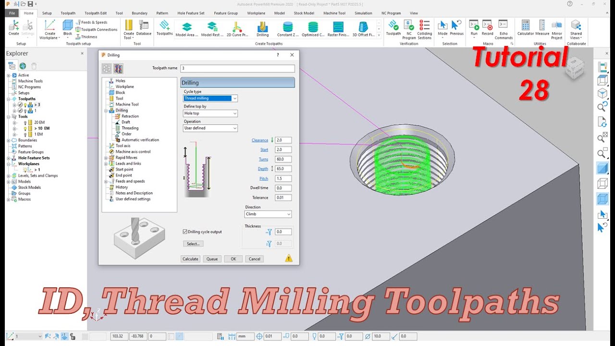Open the NC Program ribbon tab
Viewport: 615px width, 346px height.
(391, 13)
